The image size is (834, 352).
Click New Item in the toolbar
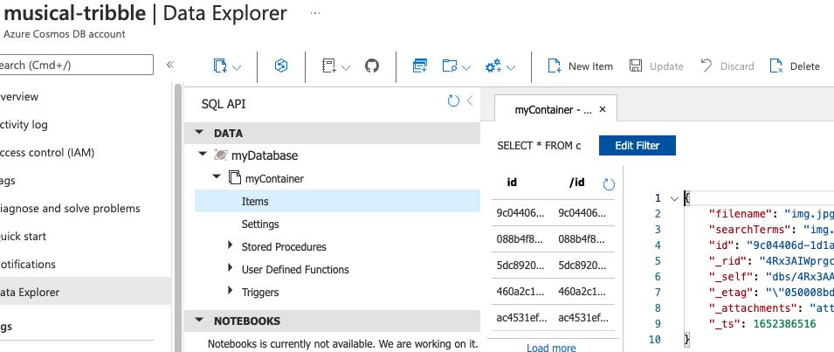tap(580, 66)
